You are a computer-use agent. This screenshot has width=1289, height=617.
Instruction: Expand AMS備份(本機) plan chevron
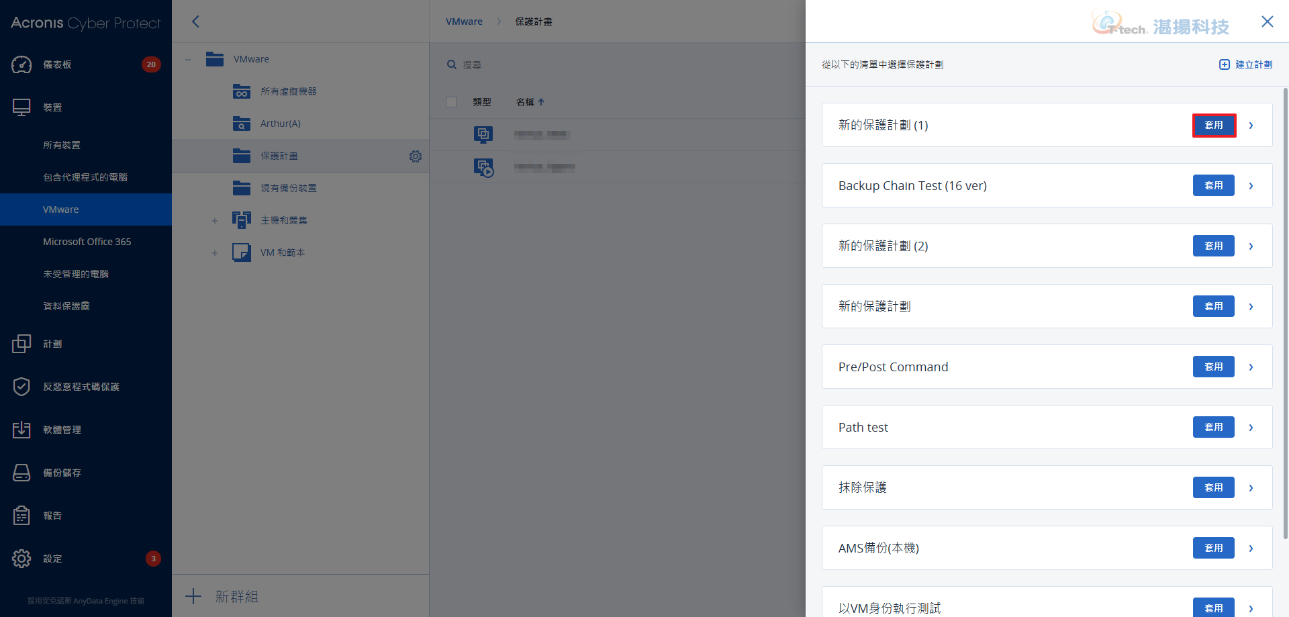click(1251, 549)
